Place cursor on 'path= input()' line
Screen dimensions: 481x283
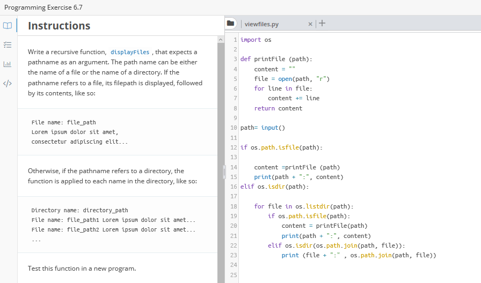pyautogui.click(x=263, y=128)
